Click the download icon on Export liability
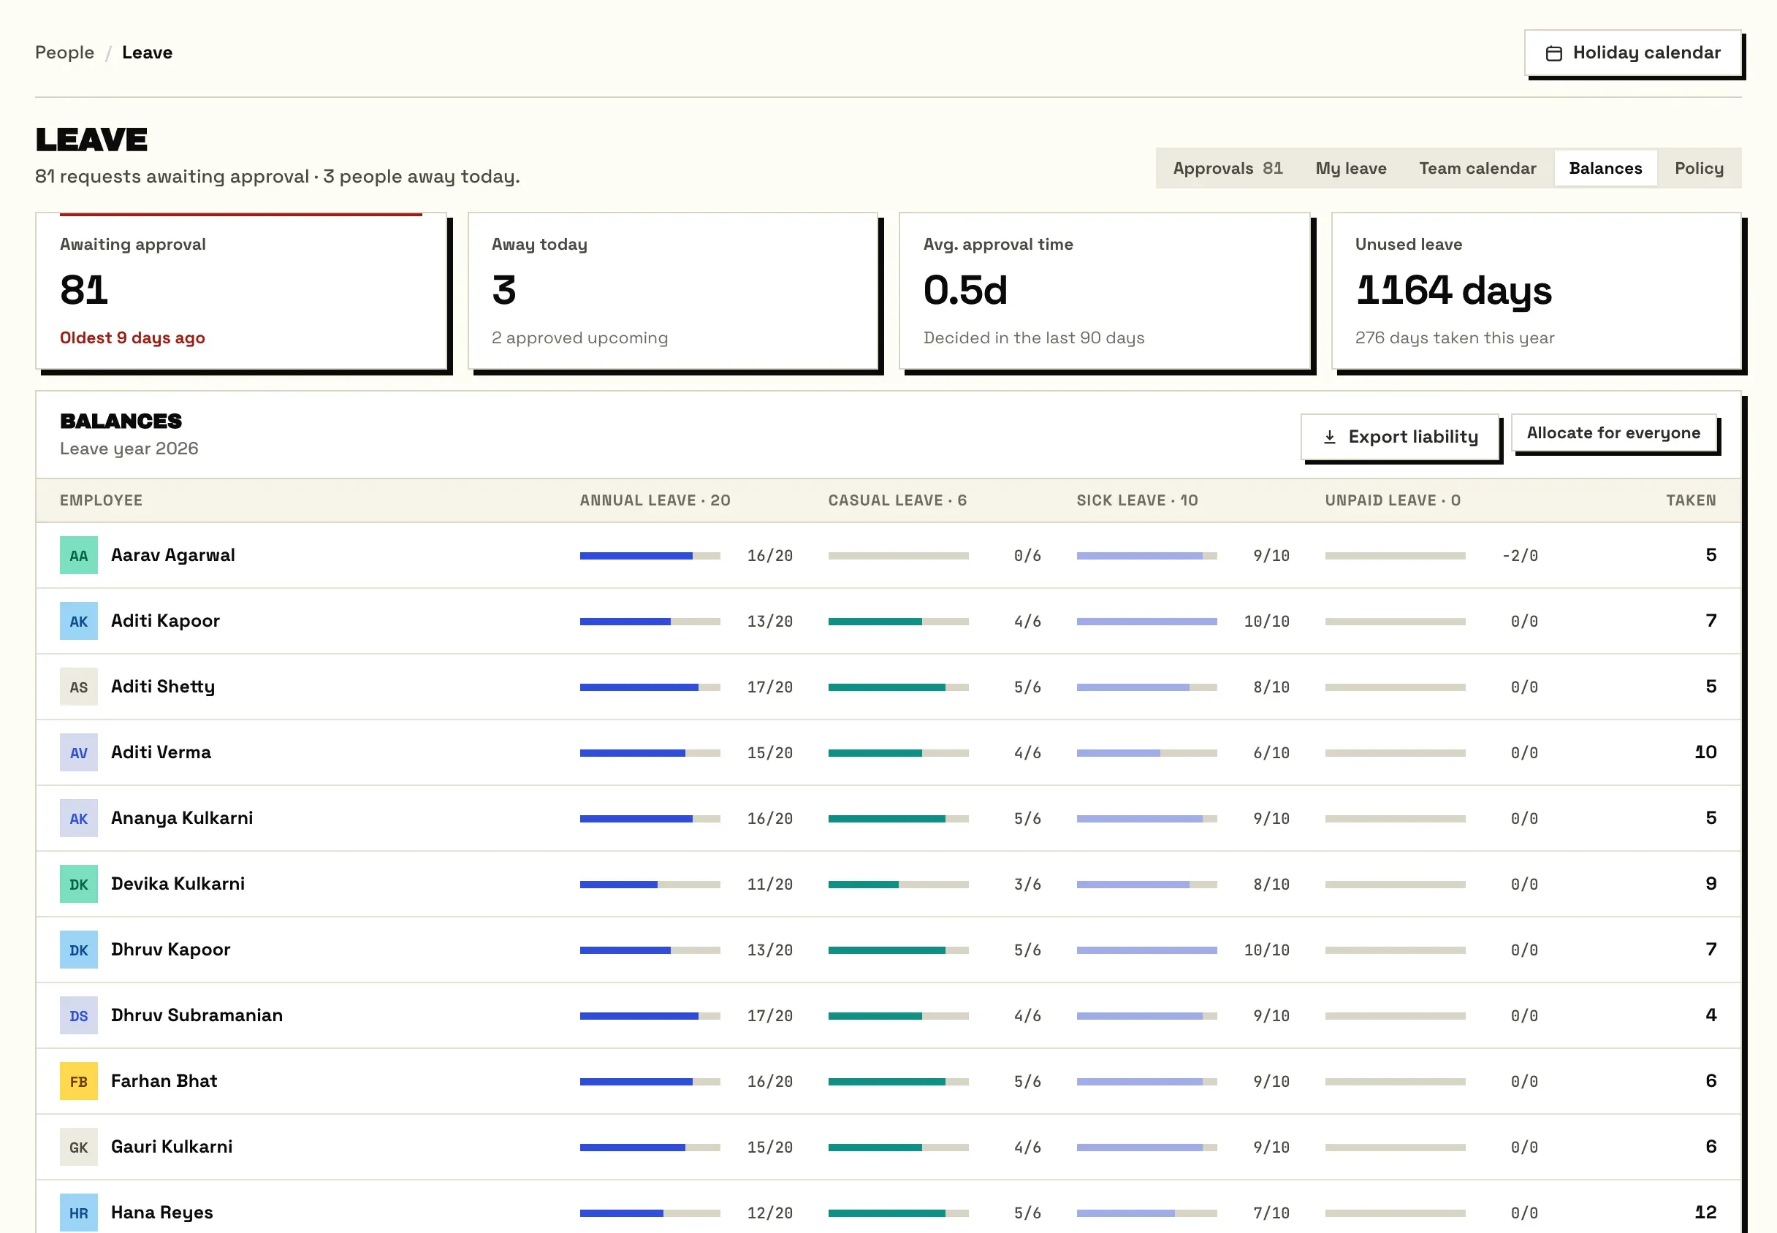The width and height of the screenshot is (1777, 1233). click(1329, 438)
